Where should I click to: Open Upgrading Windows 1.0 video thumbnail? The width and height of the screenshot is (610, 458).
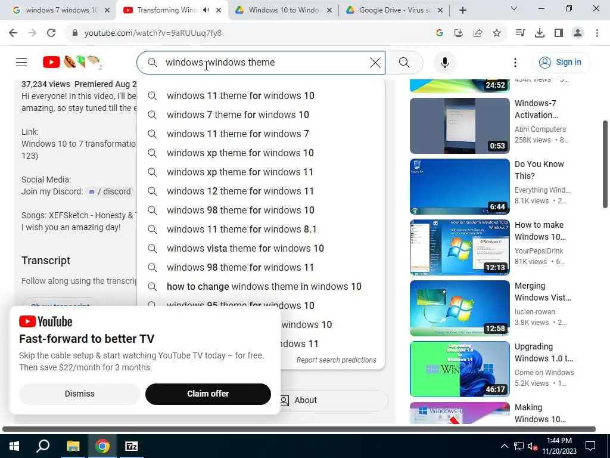coord(459,369)
